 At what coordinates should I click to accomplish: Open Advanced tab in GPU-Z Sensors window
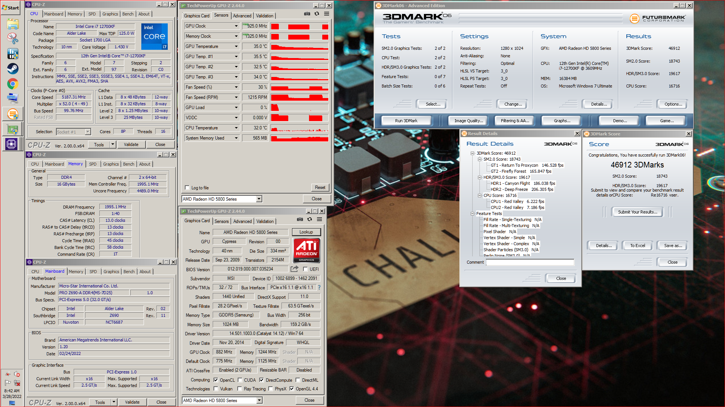coord(242,15)
